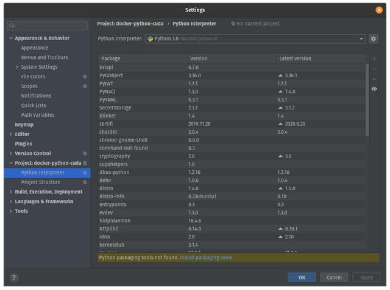Select Appearance settings page
This screenshot has height=290, width=390.
pos(35,48)
